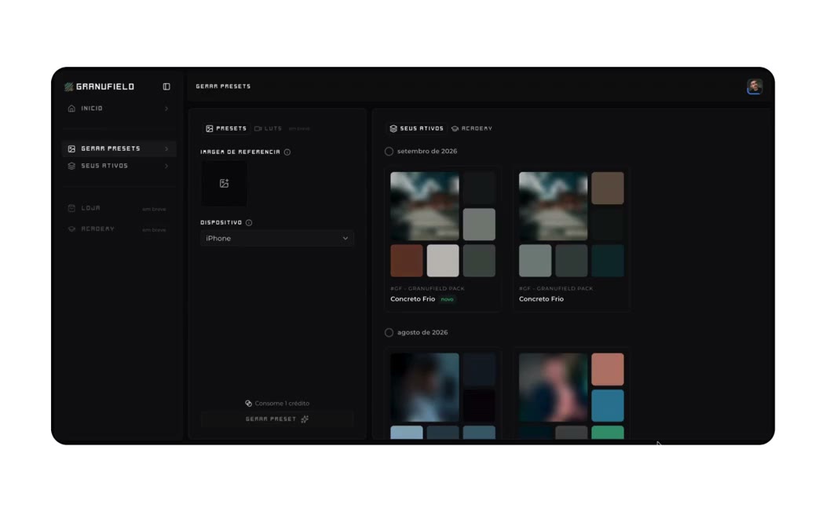Click the Dispositivo label

(x=221, y=223)
